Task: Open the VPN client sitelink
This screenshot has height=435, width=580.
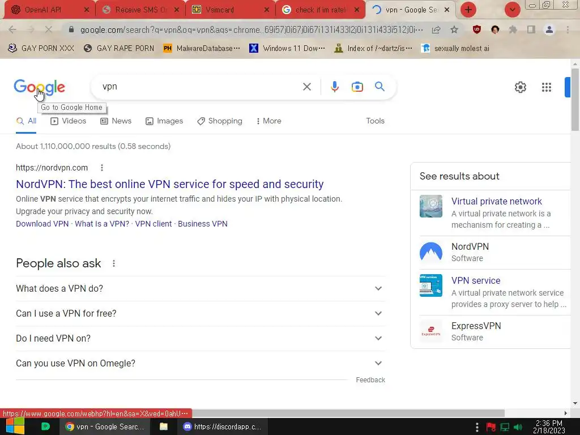Action: [x=153, y=224]
